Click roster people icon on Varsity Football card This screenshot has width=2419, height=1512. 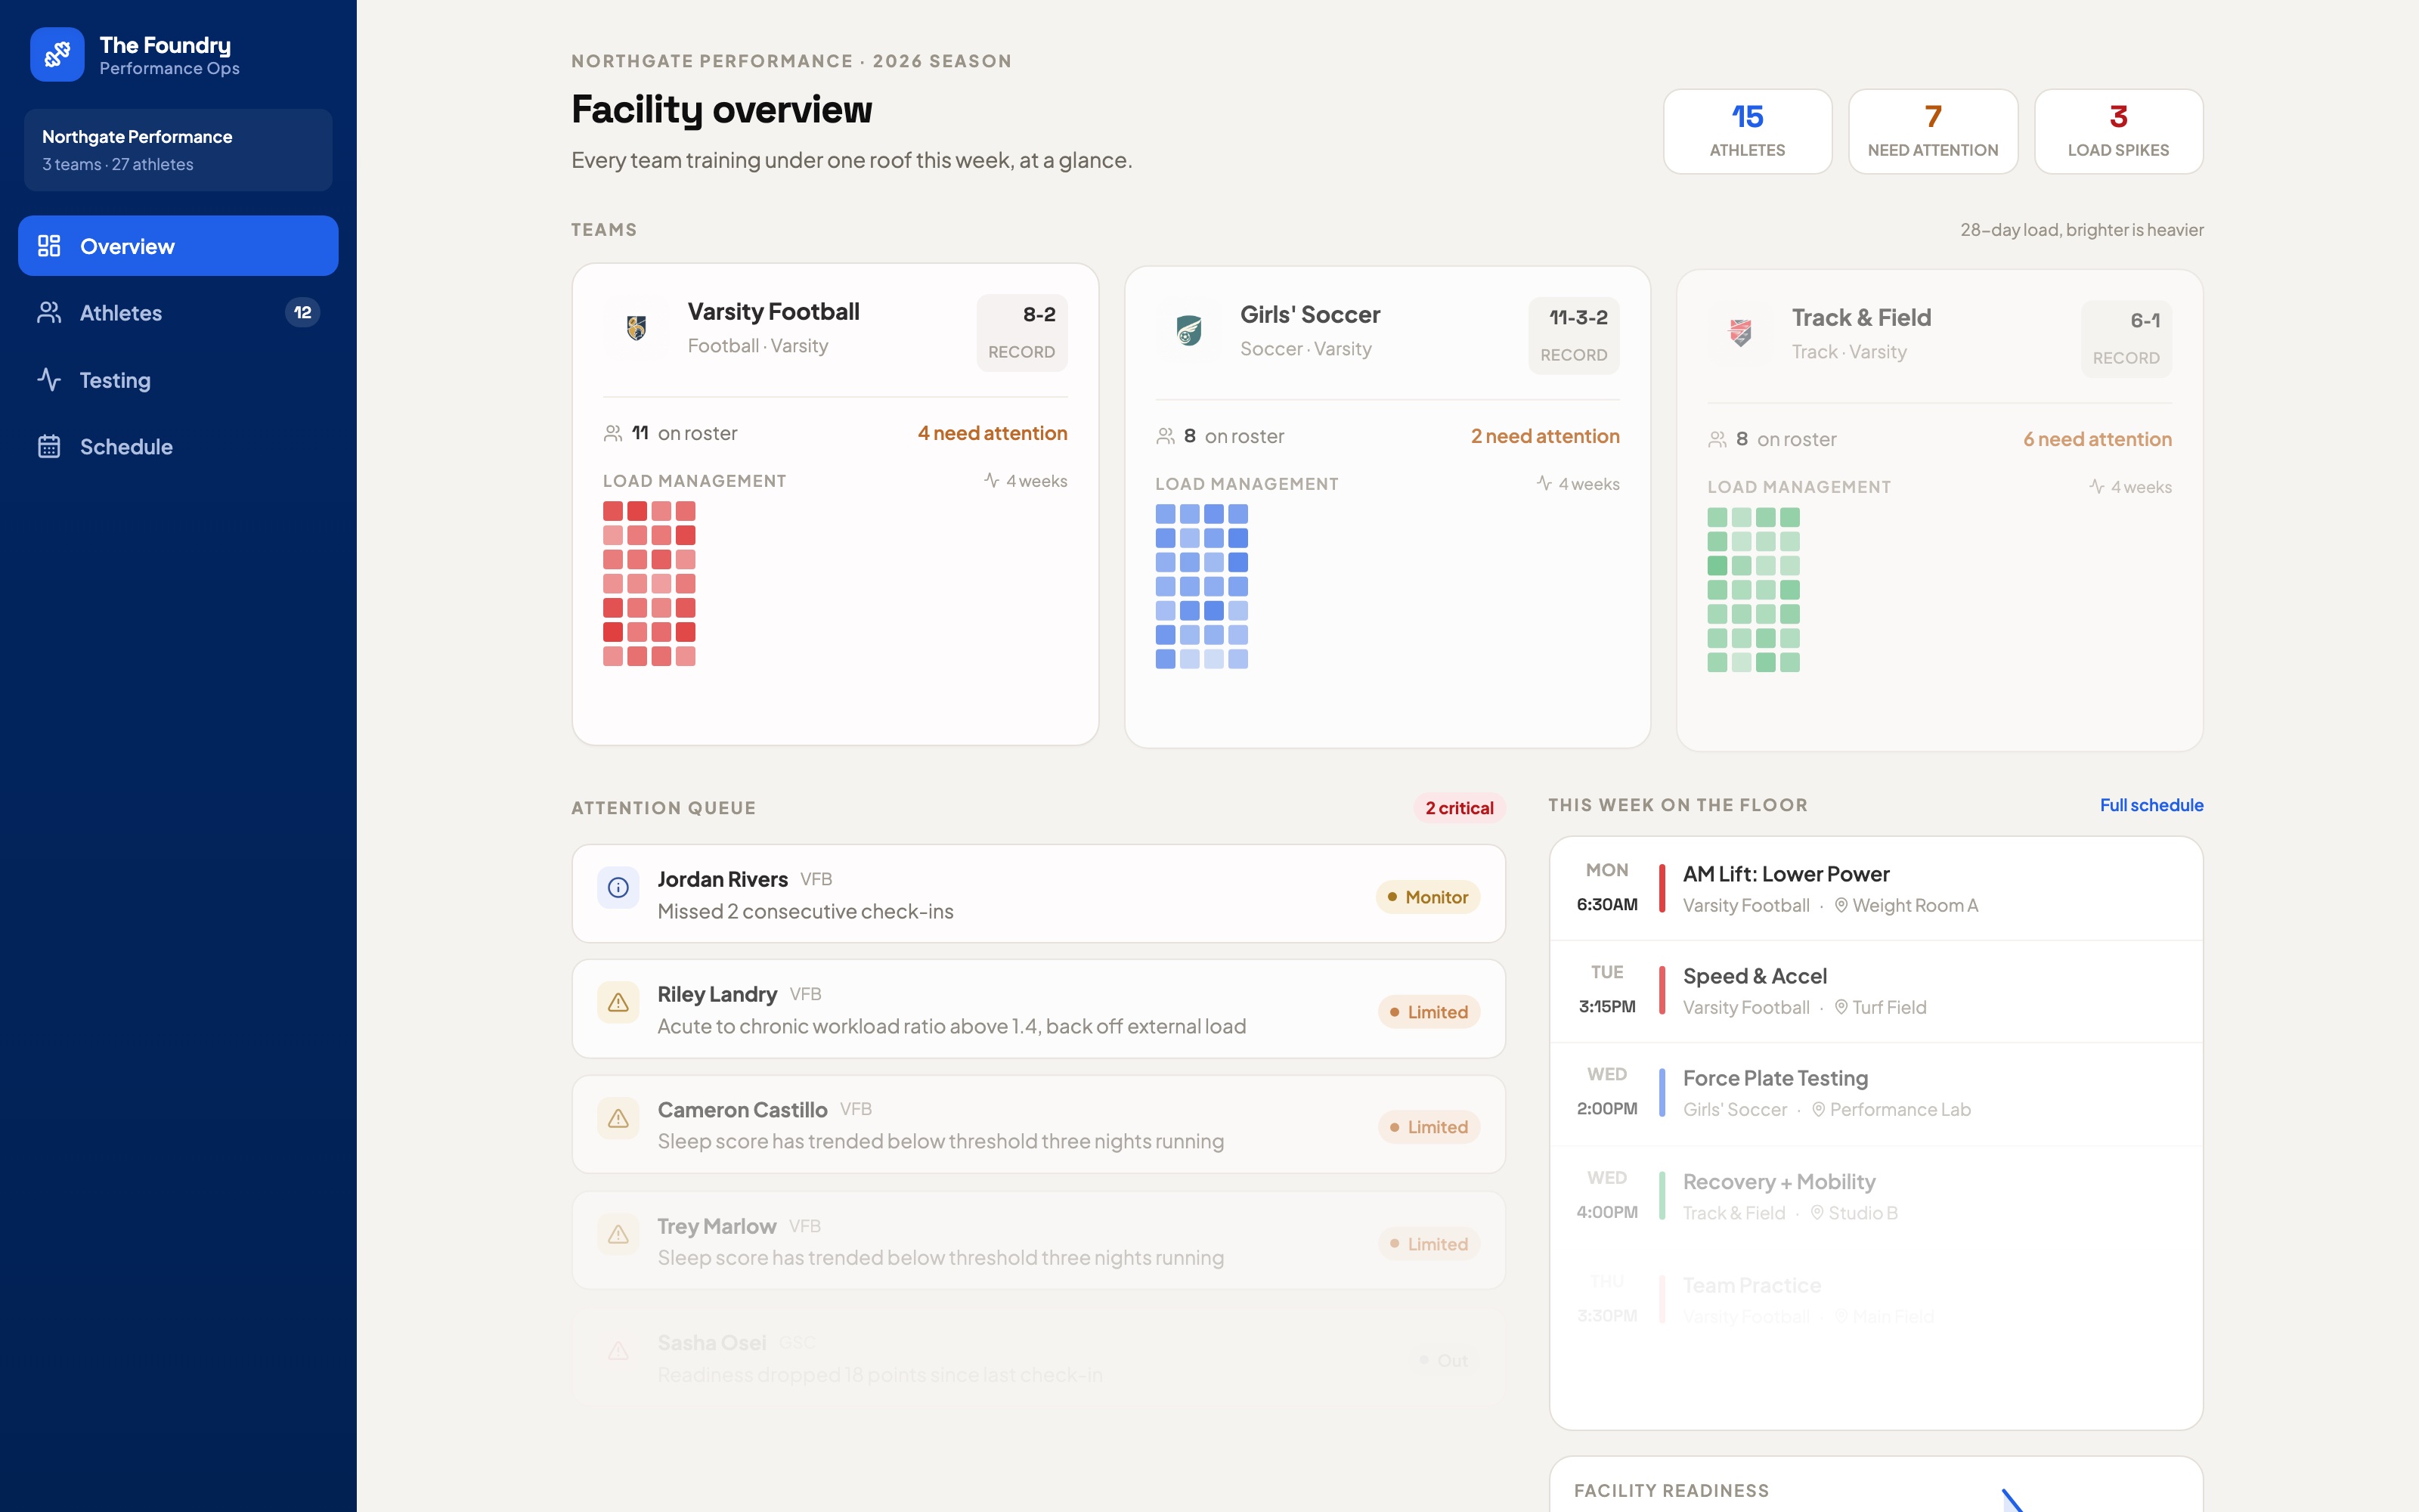[613, 433]
